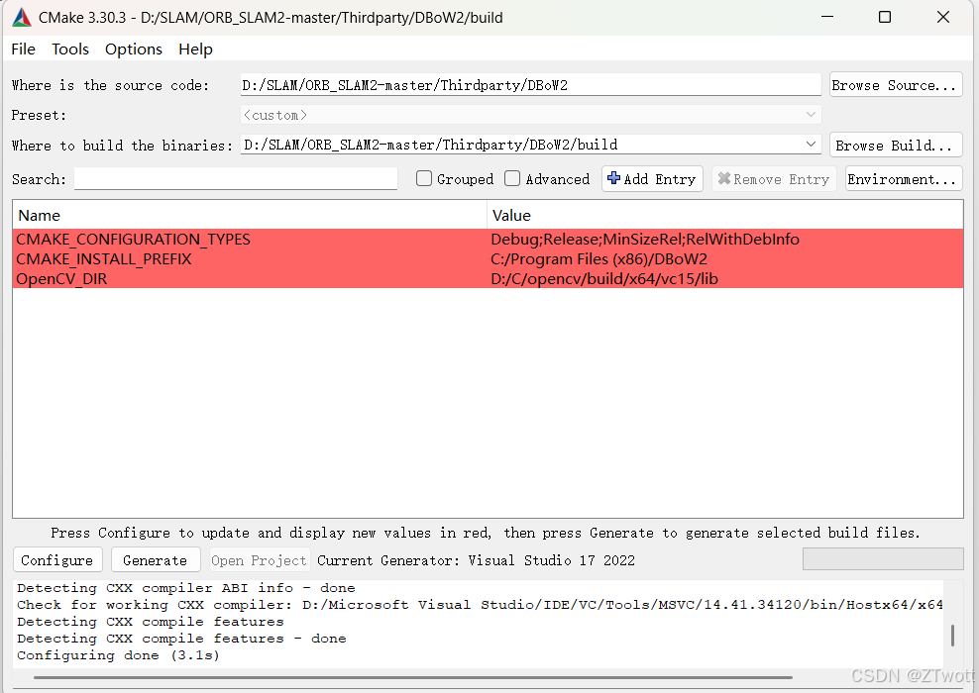
Task: Open the Tools menu
Action: pos(69,49)
